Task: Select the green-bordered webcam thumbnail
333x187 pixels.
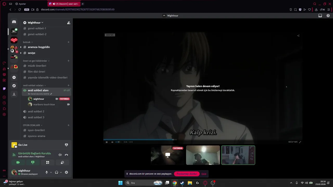Action: click(238, 155)
